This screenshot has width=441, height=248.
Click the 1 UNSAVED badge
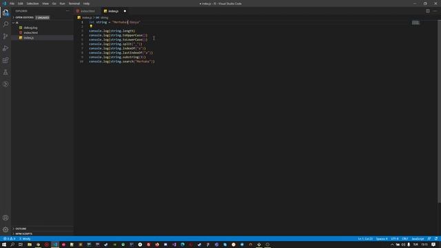point(43,17)
